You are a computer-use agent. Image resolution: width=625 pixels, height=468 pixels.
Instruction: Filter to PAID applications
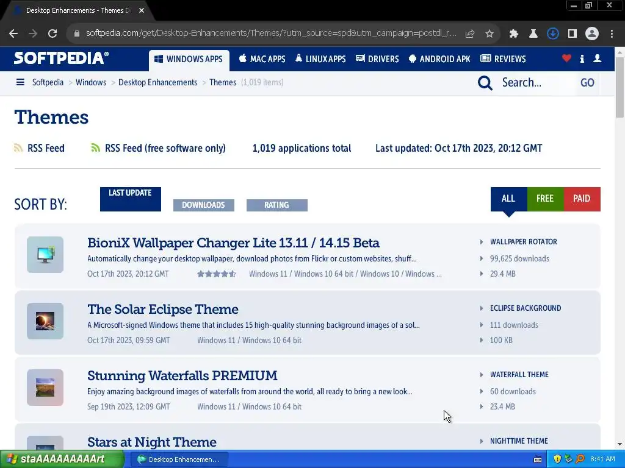coord(582,199)
